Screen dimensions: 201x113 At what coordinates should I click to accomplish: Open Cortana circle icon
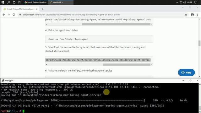pyautogui.click(x=14, y=2)
